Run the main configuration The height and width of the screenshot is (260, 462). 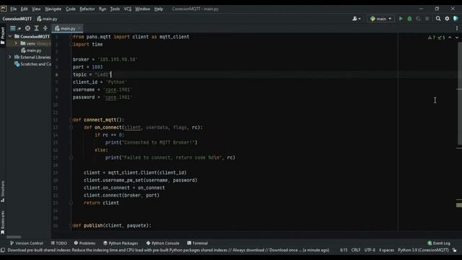click(401, 19)
